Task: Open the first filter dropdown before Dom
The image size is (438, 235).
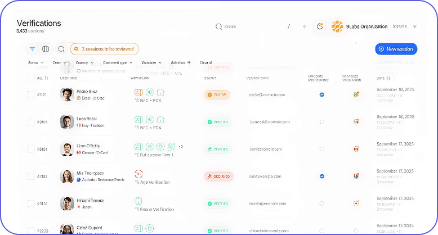Action: [36, 62]
